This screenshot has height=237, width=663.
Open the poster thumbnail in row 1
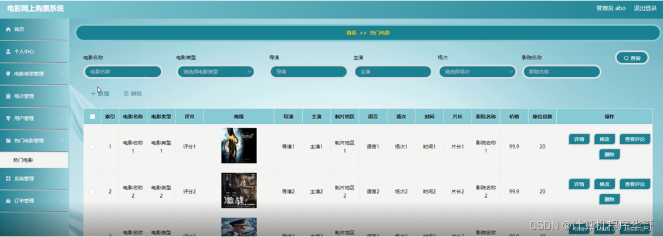[239, 145]
